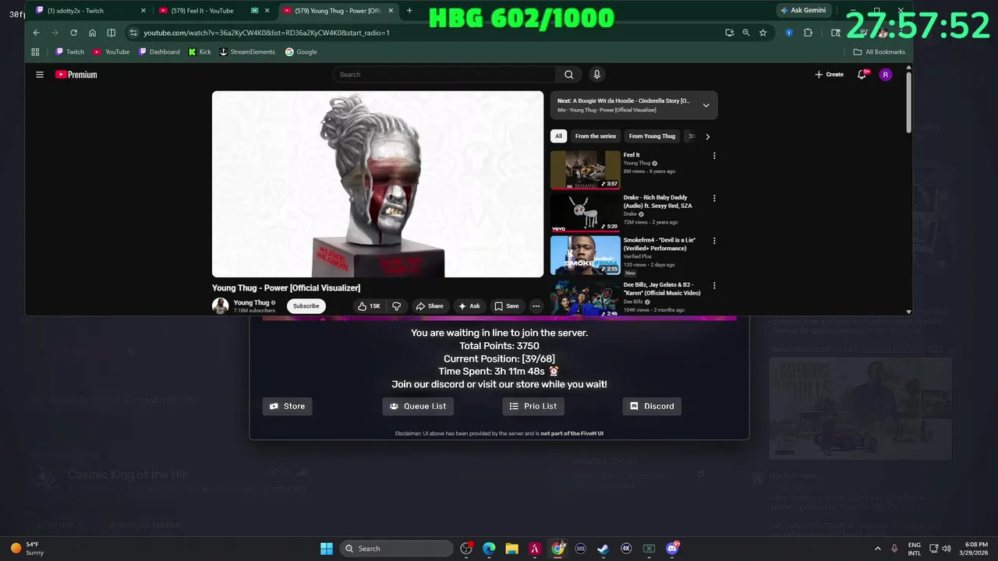This screenshot has width=998, height=561.
Task: Dislike the Young Thug Power video
Action: 396,306
